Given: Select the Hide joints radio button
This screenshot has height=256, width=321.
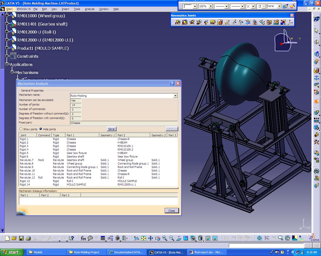Looking at the screenshot, I should [x=41, y=129].
